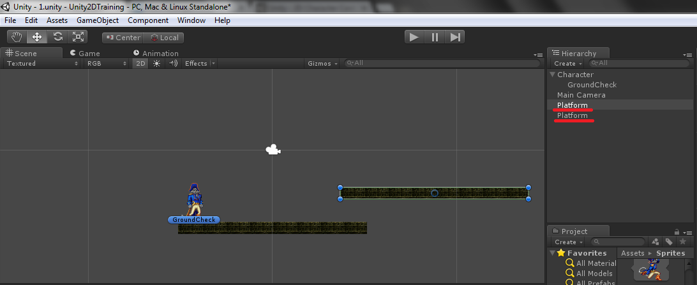Select Favorites in Project panel
Image resolution: width=697 pixels, height=285 pixels.
587,253
